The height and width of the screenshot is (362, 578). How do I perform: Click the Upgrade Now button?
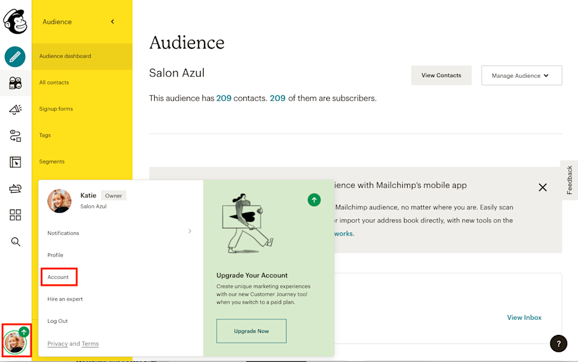pyautogui.click(x=251, y=331)
